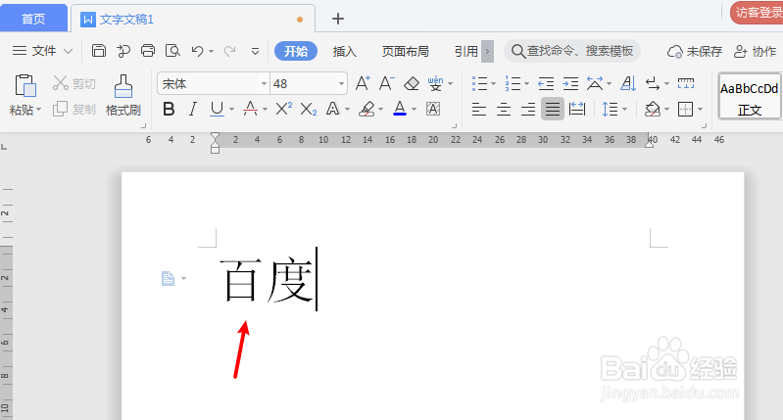Toggle italic formatting

[x=193, y=109]
